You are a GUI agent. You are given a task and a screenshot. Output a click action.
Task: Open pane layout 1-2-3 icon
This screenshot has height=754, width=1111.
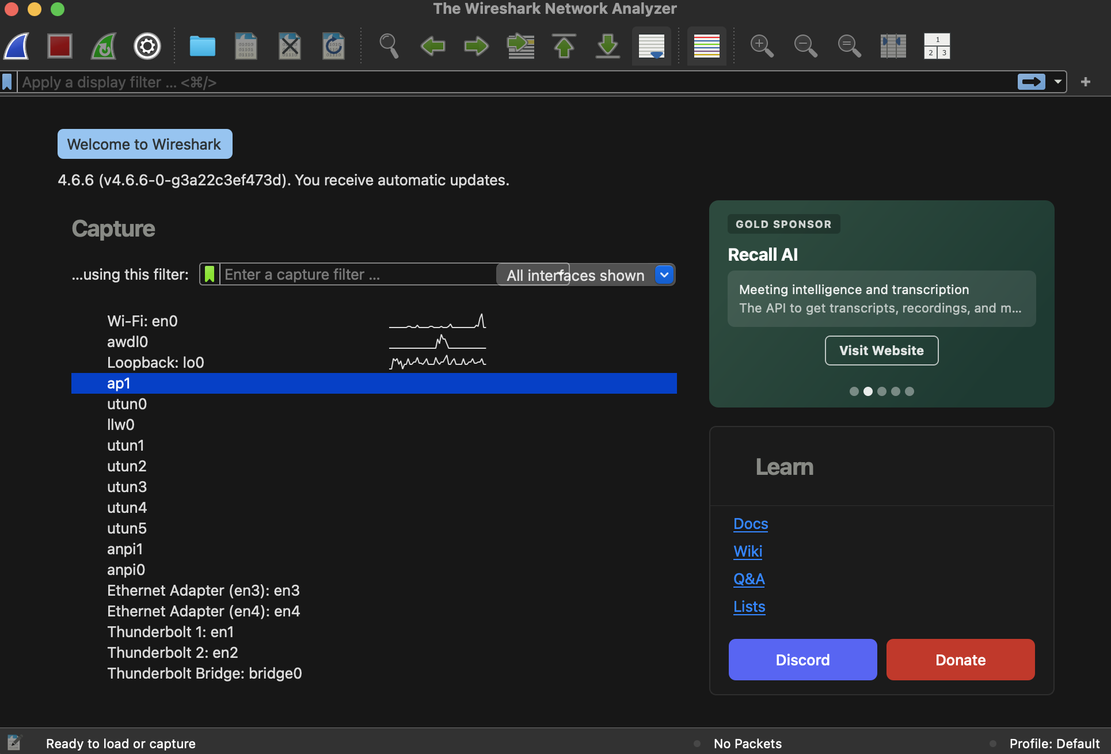937,46
